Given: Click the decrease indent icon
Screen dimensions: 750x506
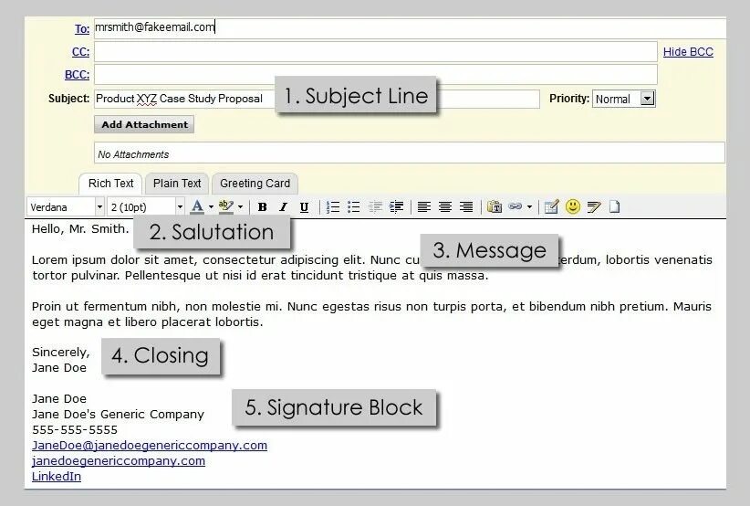Looking at the screenshot, I should tap(375, 206).
